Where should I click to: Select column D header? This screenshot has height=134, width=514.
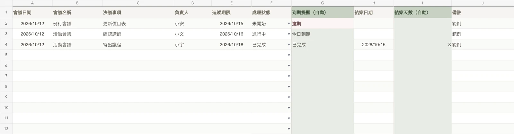tap(193, 3)
